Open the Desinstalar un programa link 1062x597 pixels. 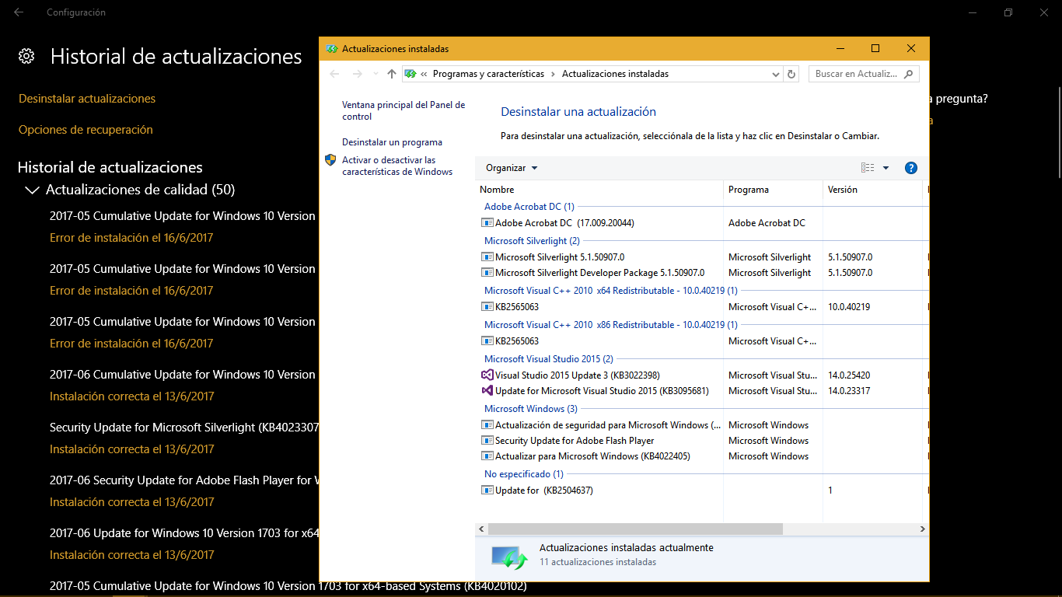coord(392,142)
